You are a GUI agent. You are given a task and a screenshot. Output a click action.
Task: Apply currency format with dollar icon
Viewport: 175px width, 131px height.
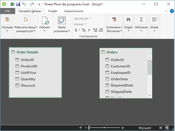pos(76,30)
